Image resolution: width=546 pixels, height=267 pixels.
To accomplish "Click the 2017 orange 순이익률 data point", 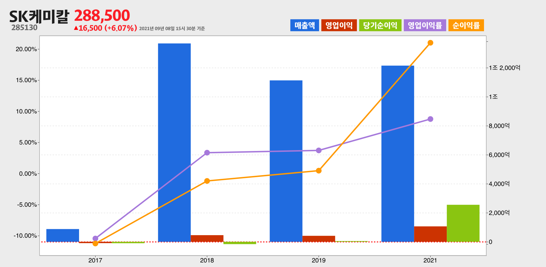I will click(95, 243).
